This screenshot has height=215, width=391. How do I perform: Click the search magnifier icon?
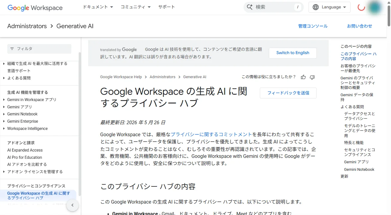pos(250,7)
